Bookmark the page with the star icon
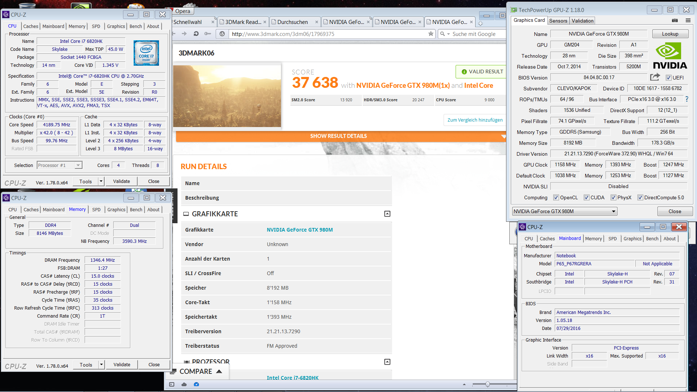 coord(431,34)
